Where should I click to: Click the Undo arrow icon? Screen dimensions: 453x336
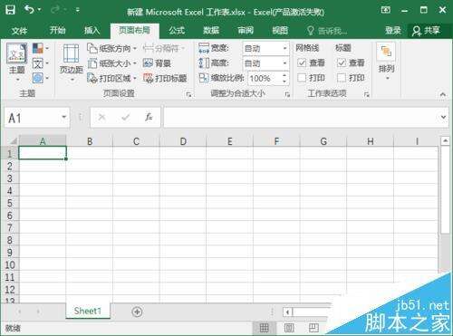pos(29,10)
